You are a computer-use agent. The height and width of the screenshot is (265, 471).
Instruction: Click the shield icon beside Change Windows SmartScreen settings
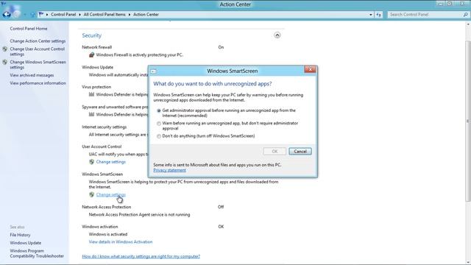5,62
